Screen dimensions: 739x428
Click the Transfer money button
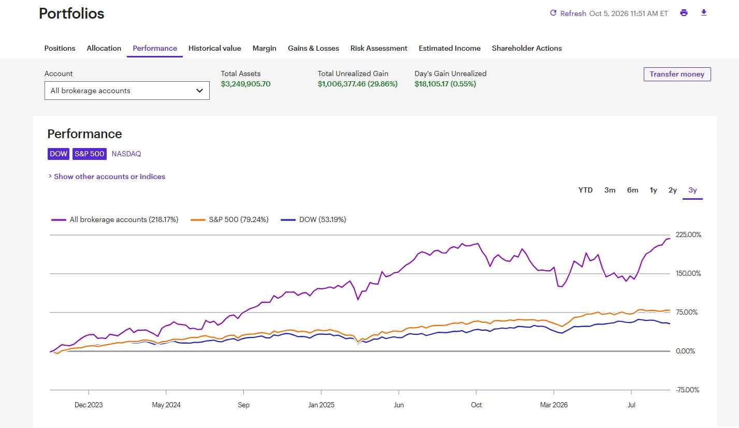[x=677, y=74]
